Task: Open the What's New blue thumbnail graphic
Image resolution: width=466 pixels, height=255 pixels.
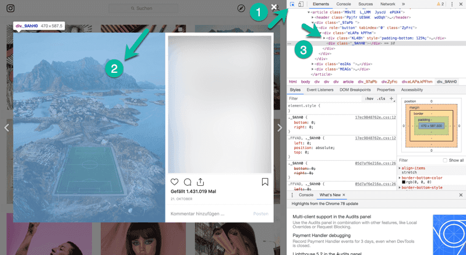Action: point(449,235)
